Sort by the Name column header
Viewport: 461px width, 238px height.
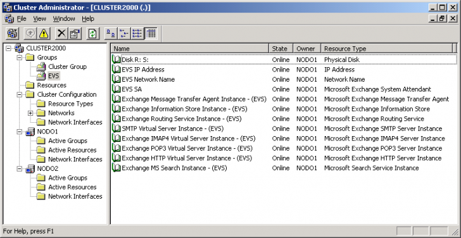coord(190,49)
